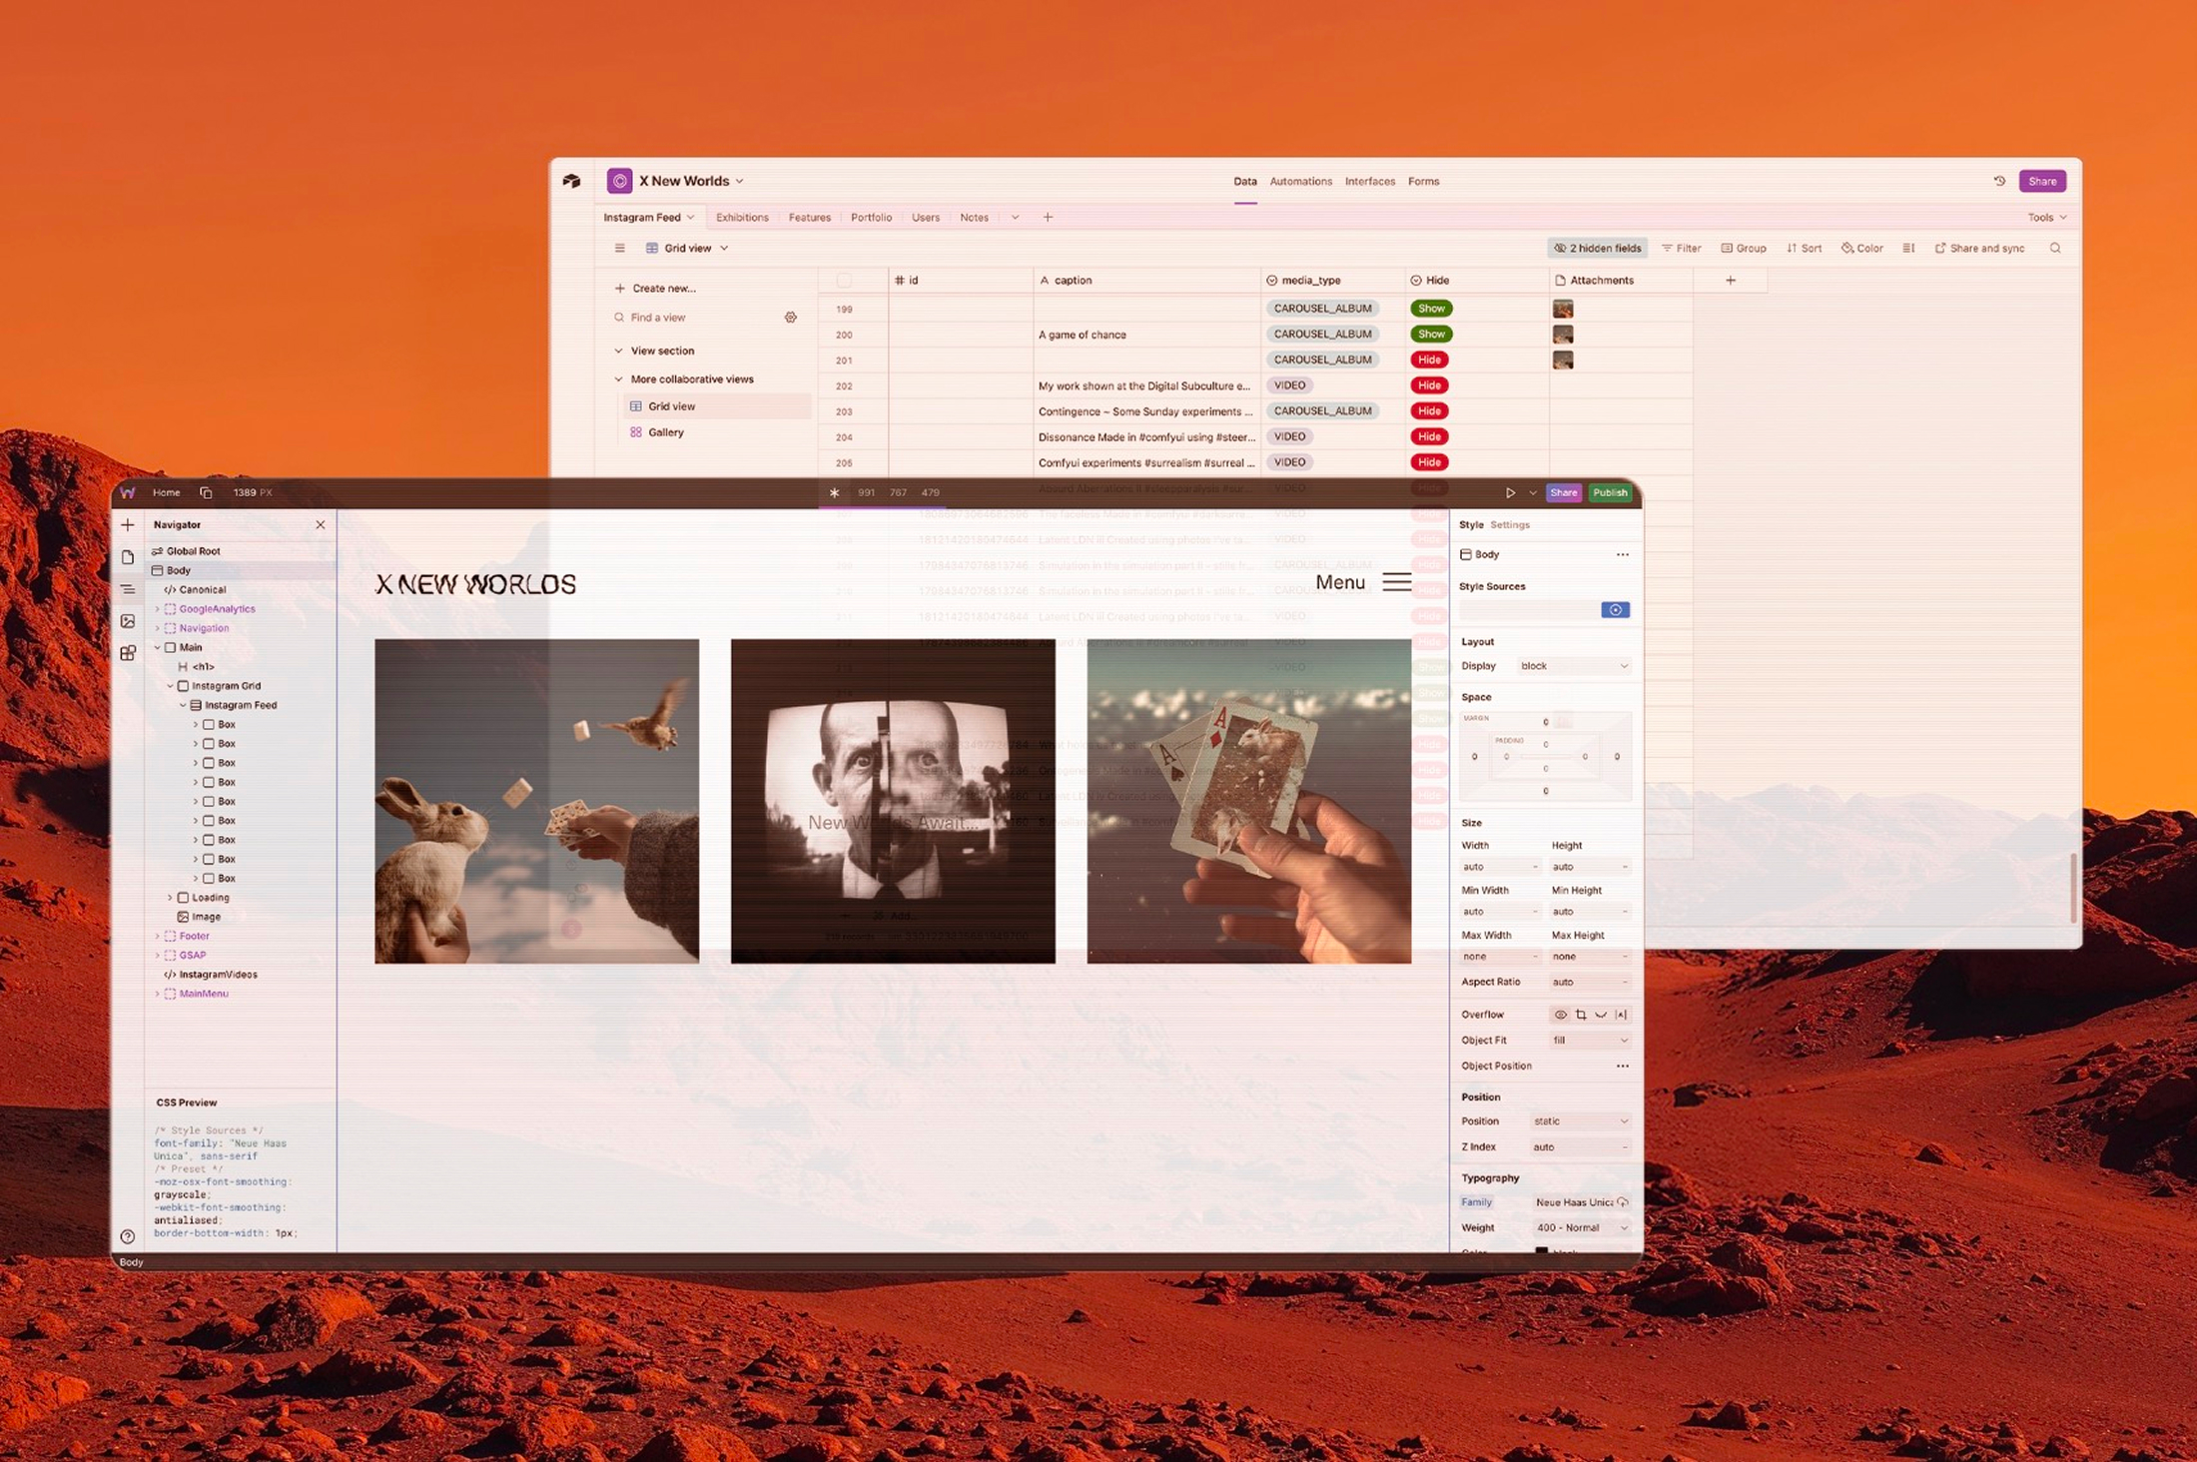
Task: Switch to the Settings tab
Action: (x=1509, y=524)
